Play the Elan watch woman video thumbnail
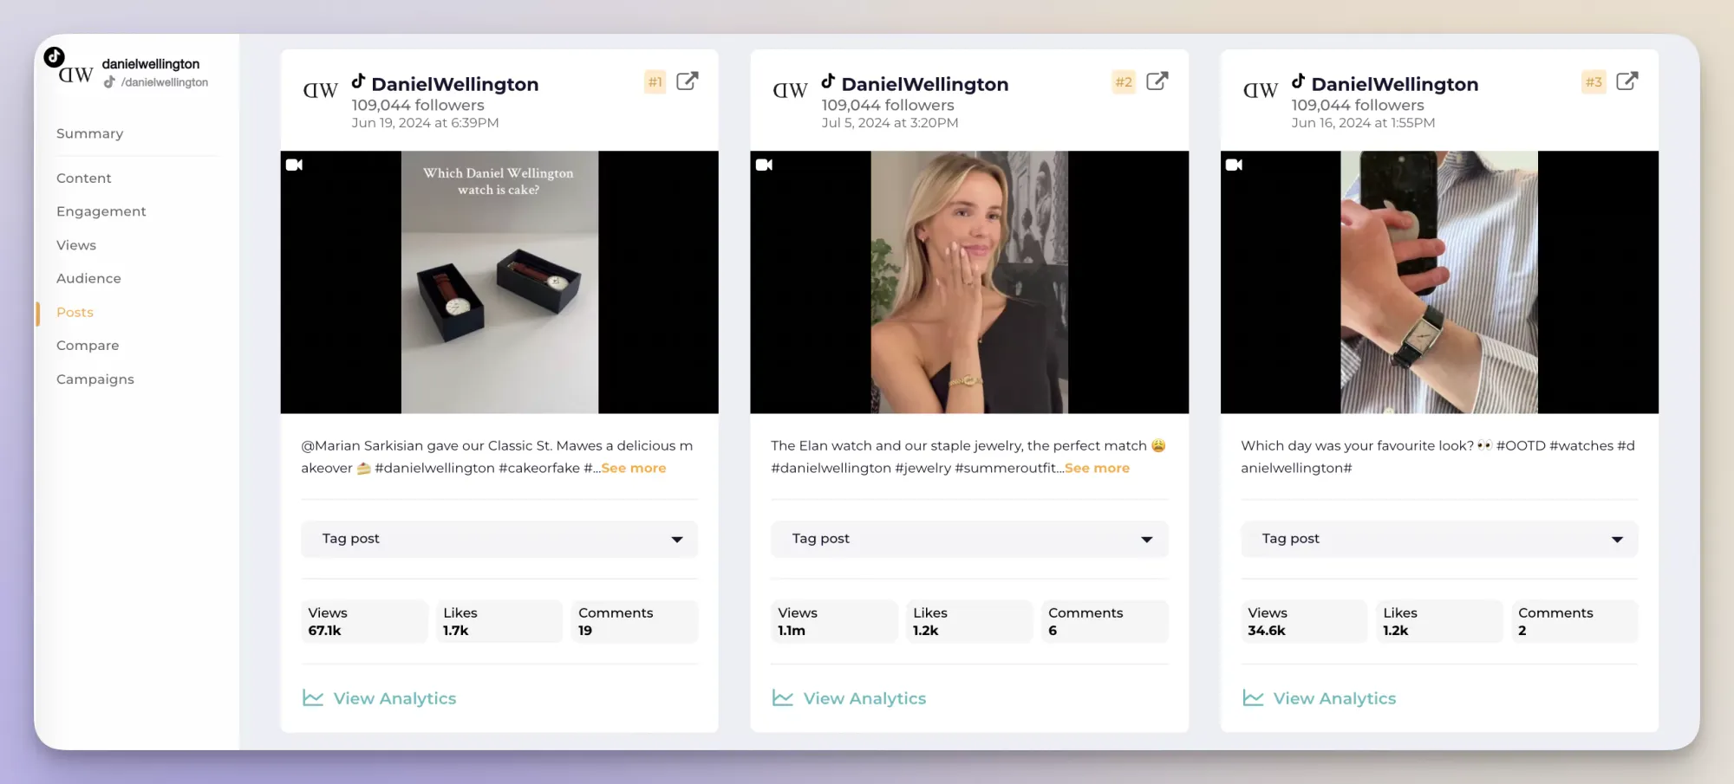This screenshot has height=784, width=1734. (x=969, y=282)
